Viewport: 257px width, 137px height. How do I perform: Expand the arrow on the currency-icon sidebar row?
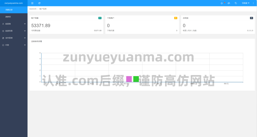[25, 31]
